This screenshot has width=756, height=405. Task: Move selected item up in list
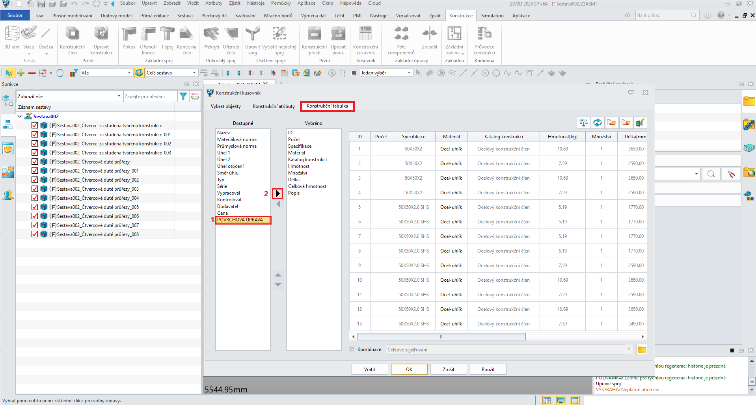coord(278,275)
